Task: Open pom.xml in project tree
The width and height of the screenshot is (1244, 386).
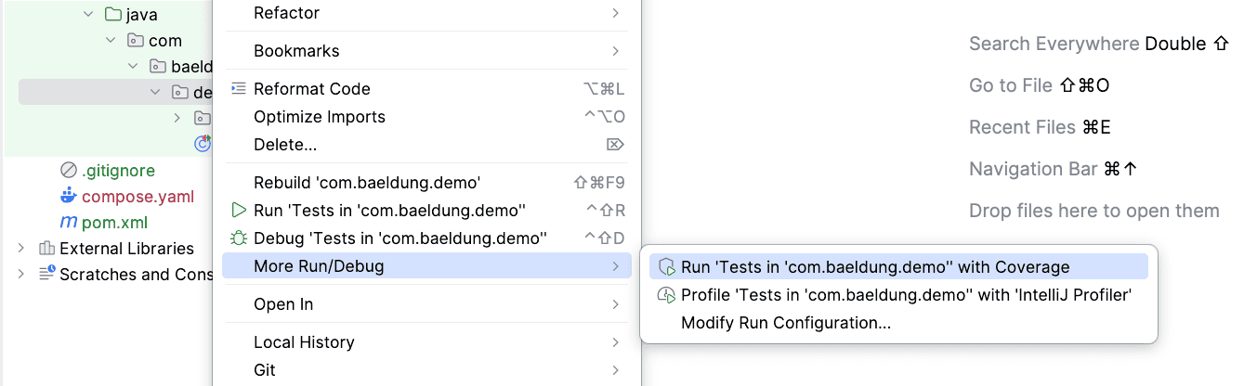Action: coord(115,223)
